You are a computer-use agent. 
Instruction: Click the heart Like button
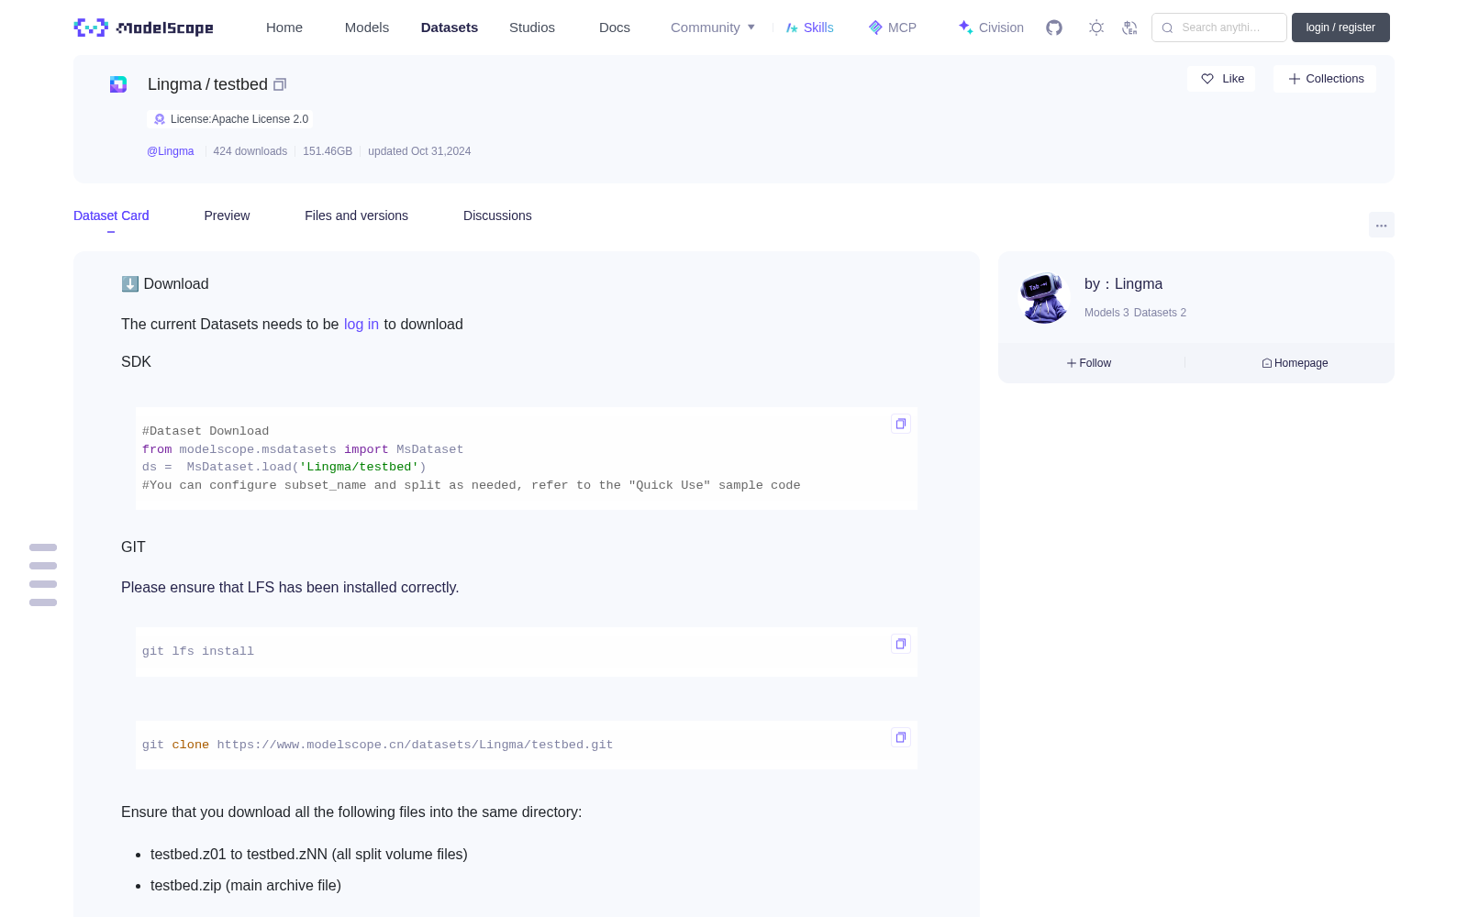pyautogui.click(x=1222, y=79)
